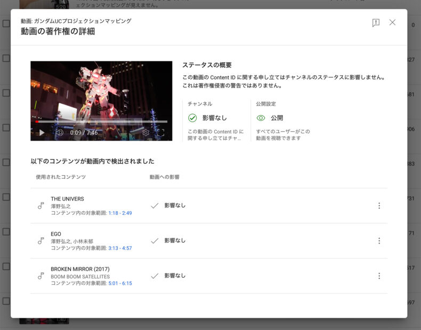Screen dimensions: 421x330
Task: Click the 3:13 - 4:57 timestamp link
Action: (120, 248)
